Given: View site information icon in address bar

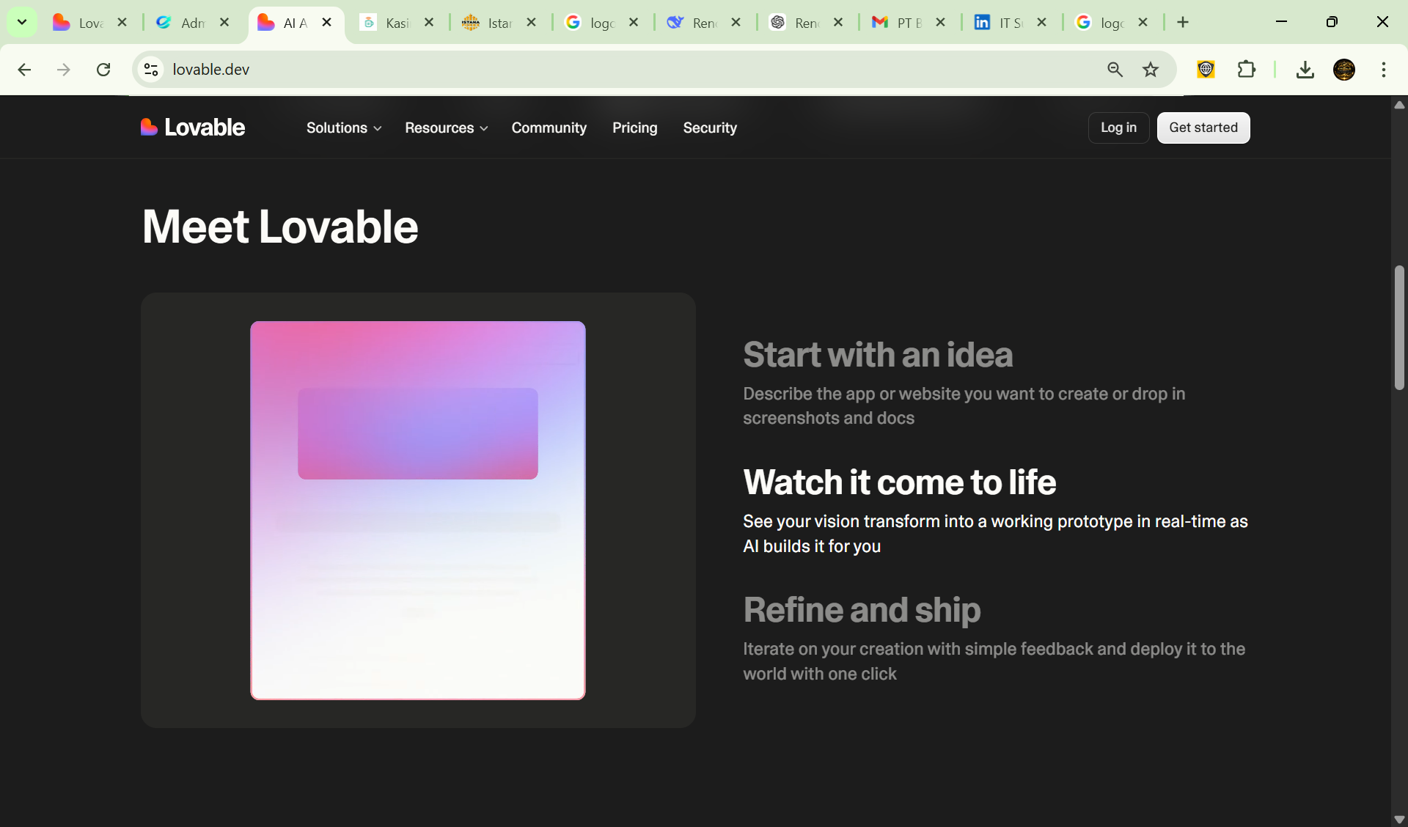Looking at the screenshot, I should (151, 70).
